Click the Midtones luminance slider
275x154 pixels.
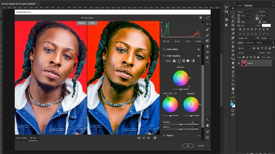click(180, 89)
